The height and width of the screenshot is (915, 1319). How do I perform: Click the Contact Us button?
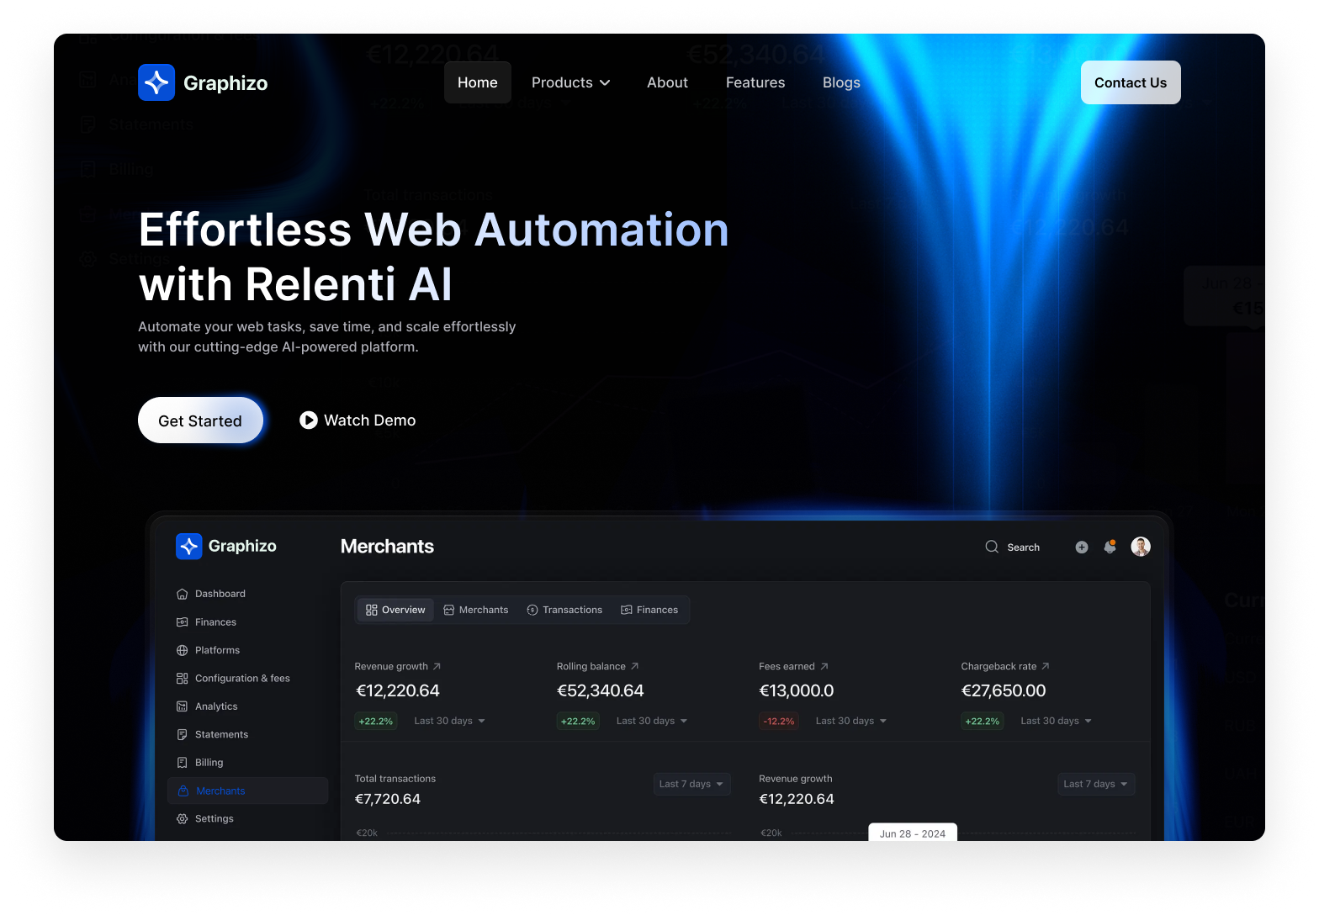click(x=1130, y=82)
